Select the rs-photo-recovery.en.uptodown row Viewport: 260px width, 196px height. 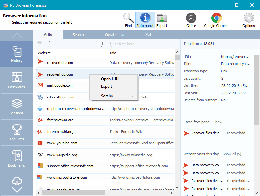click(x=106, y=109)
